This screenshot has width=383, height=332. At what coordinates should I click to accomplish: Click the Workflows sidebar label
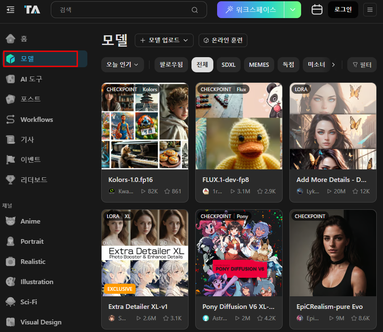pyautogui.click(x=37, y=119)
